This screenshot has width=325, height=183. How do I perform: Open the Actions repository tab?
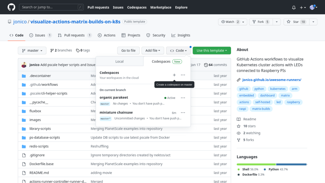tap(106, 35)
